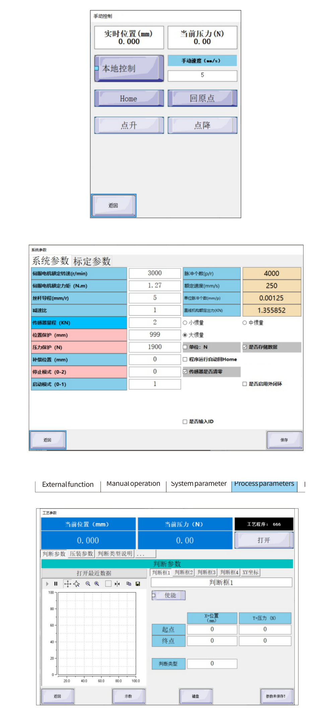
Task: Click the 手动速度 input field showing 5
Action: pyautogui.click(x=202, y=75)
